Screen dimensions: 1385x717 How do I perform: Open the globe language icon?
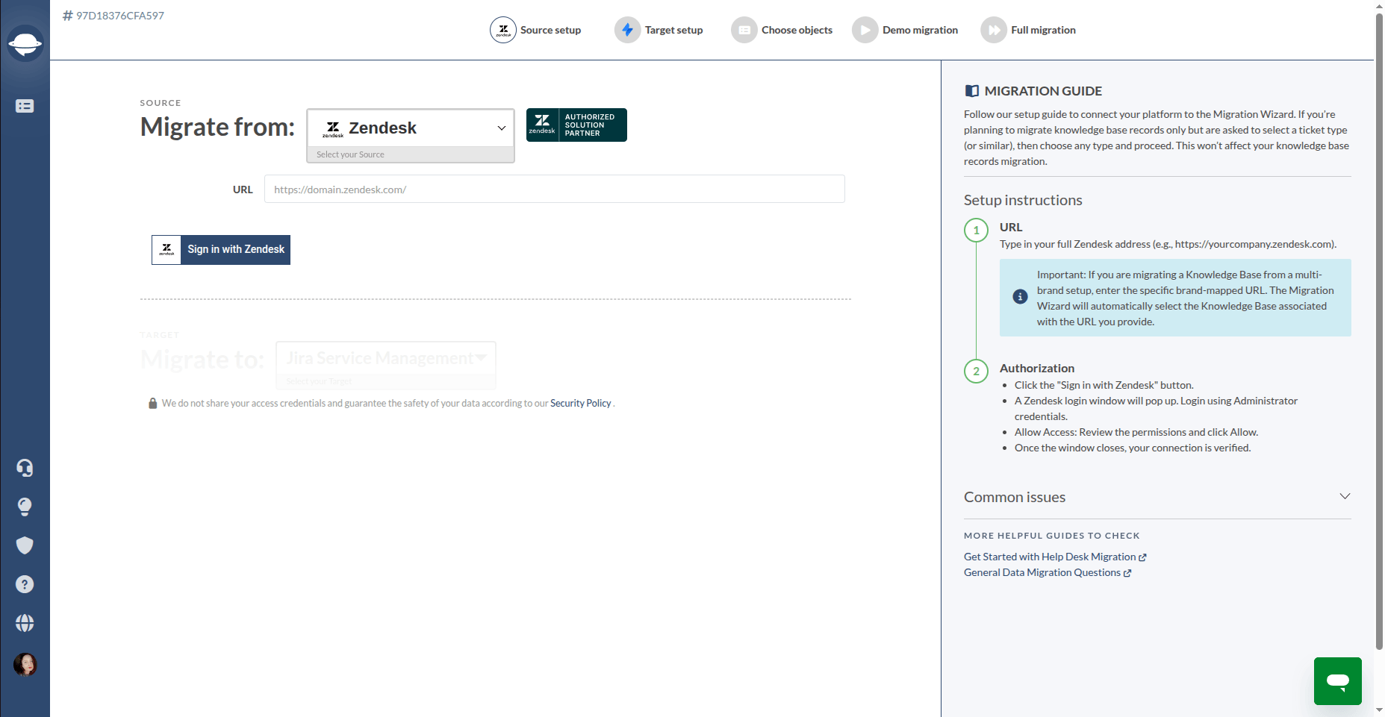(25, 623)
